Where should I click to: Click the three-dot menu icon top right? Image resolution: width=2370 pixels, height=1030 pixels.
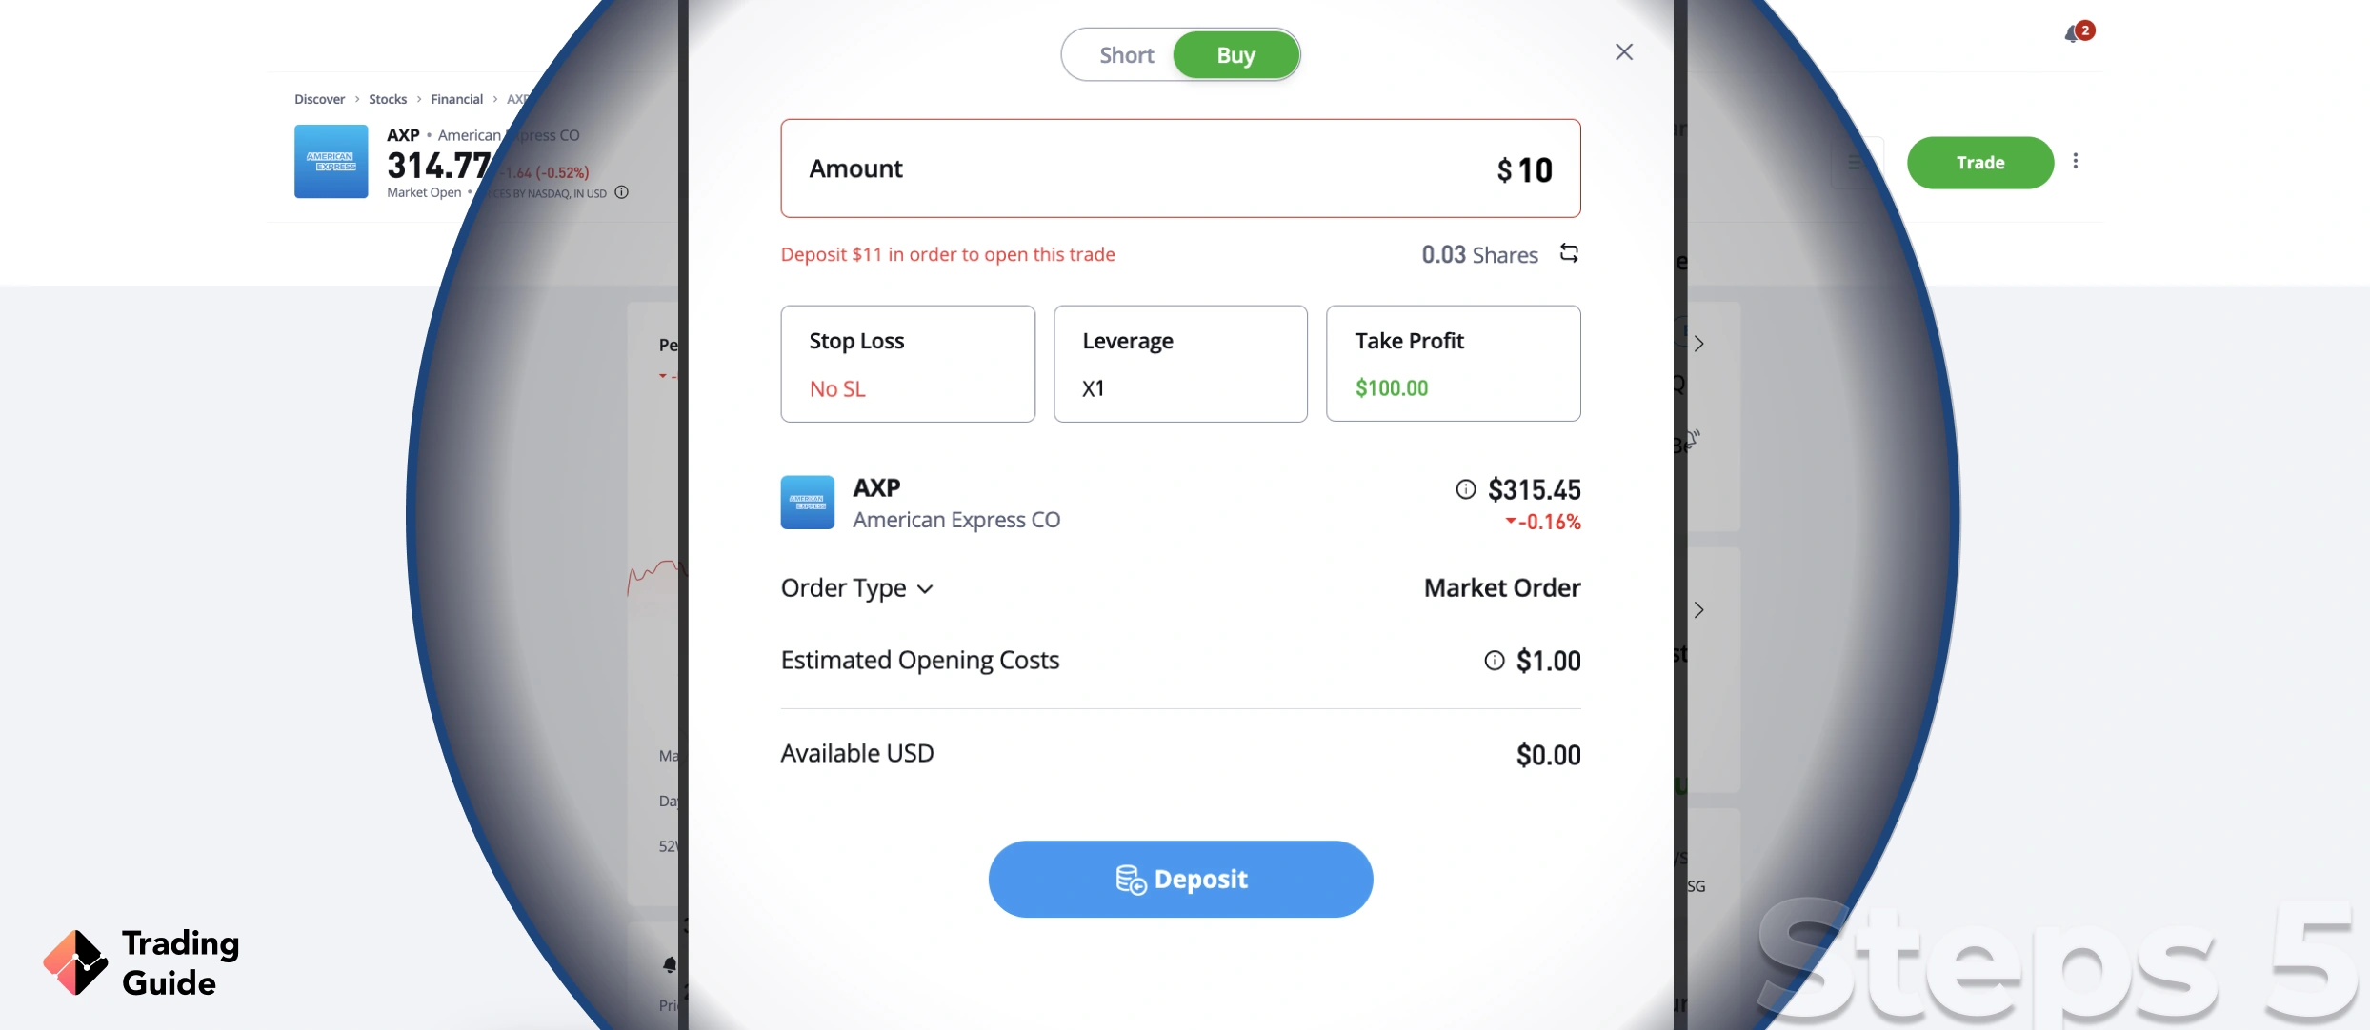(x=2077, y=162)
